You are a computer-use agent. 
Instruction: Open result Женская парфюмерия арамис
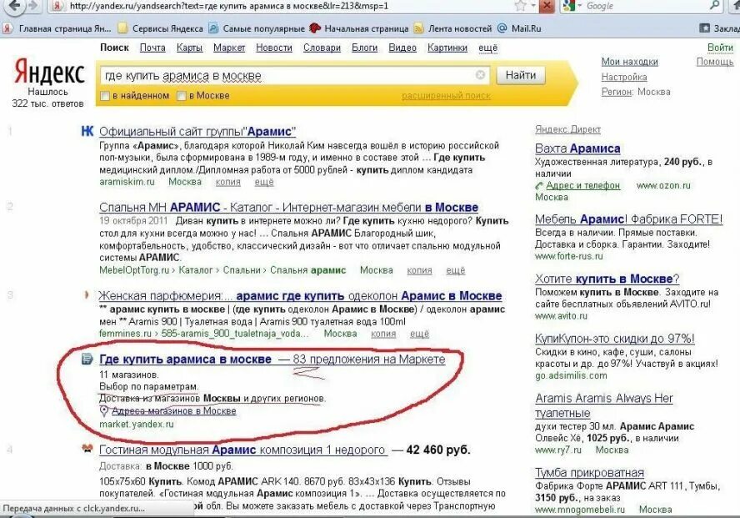pyautogui.click(x=300, y=296)
